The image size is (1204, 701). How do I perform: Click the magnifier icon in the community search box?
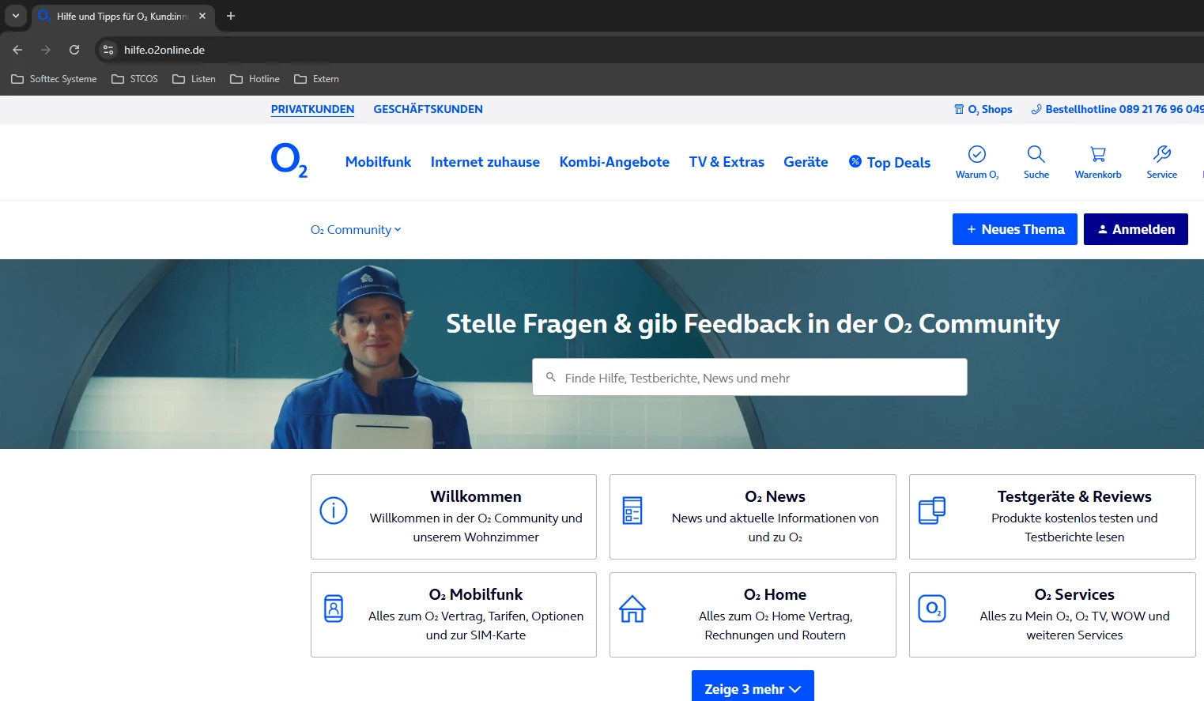click(551, 377)
